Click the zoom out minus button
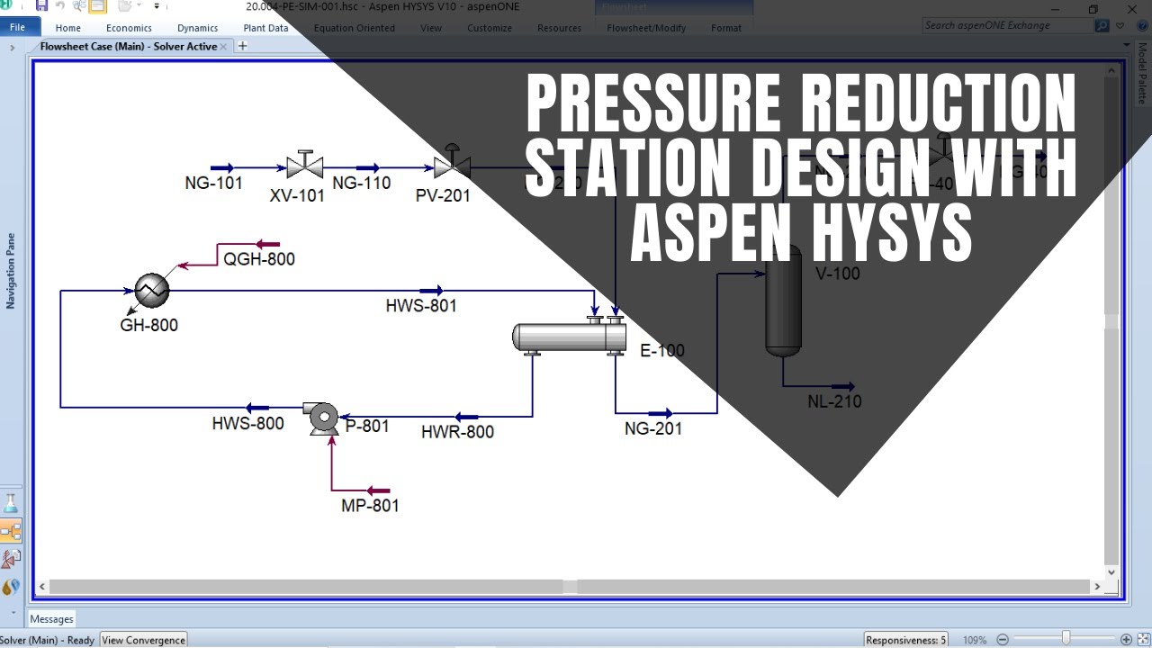The image size is (1152, 648). [1003, 640]
